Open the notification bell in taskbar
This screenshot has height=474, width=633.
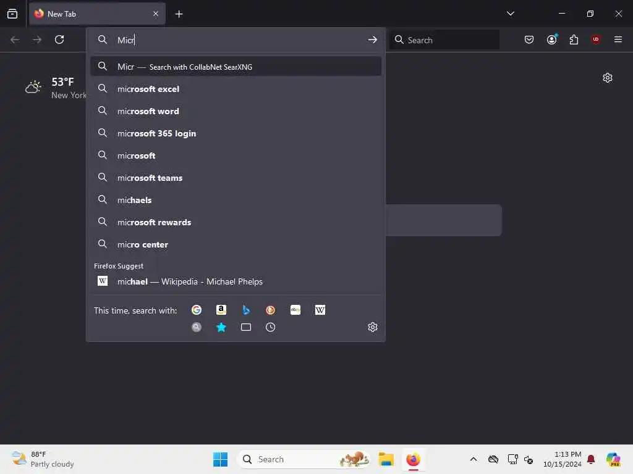[591, 459]
